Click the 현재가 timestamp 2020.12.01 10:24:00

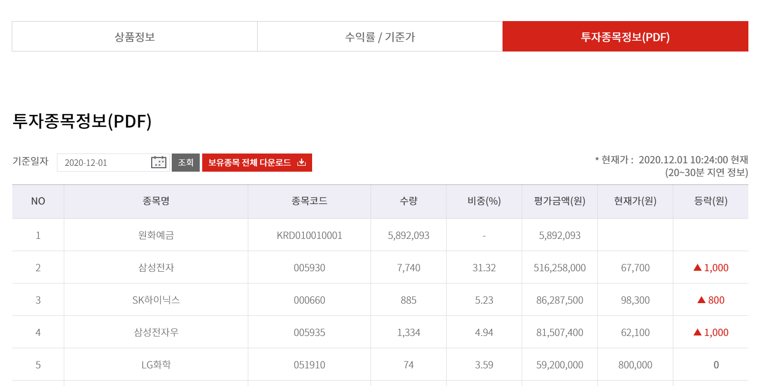coord(683,160)
